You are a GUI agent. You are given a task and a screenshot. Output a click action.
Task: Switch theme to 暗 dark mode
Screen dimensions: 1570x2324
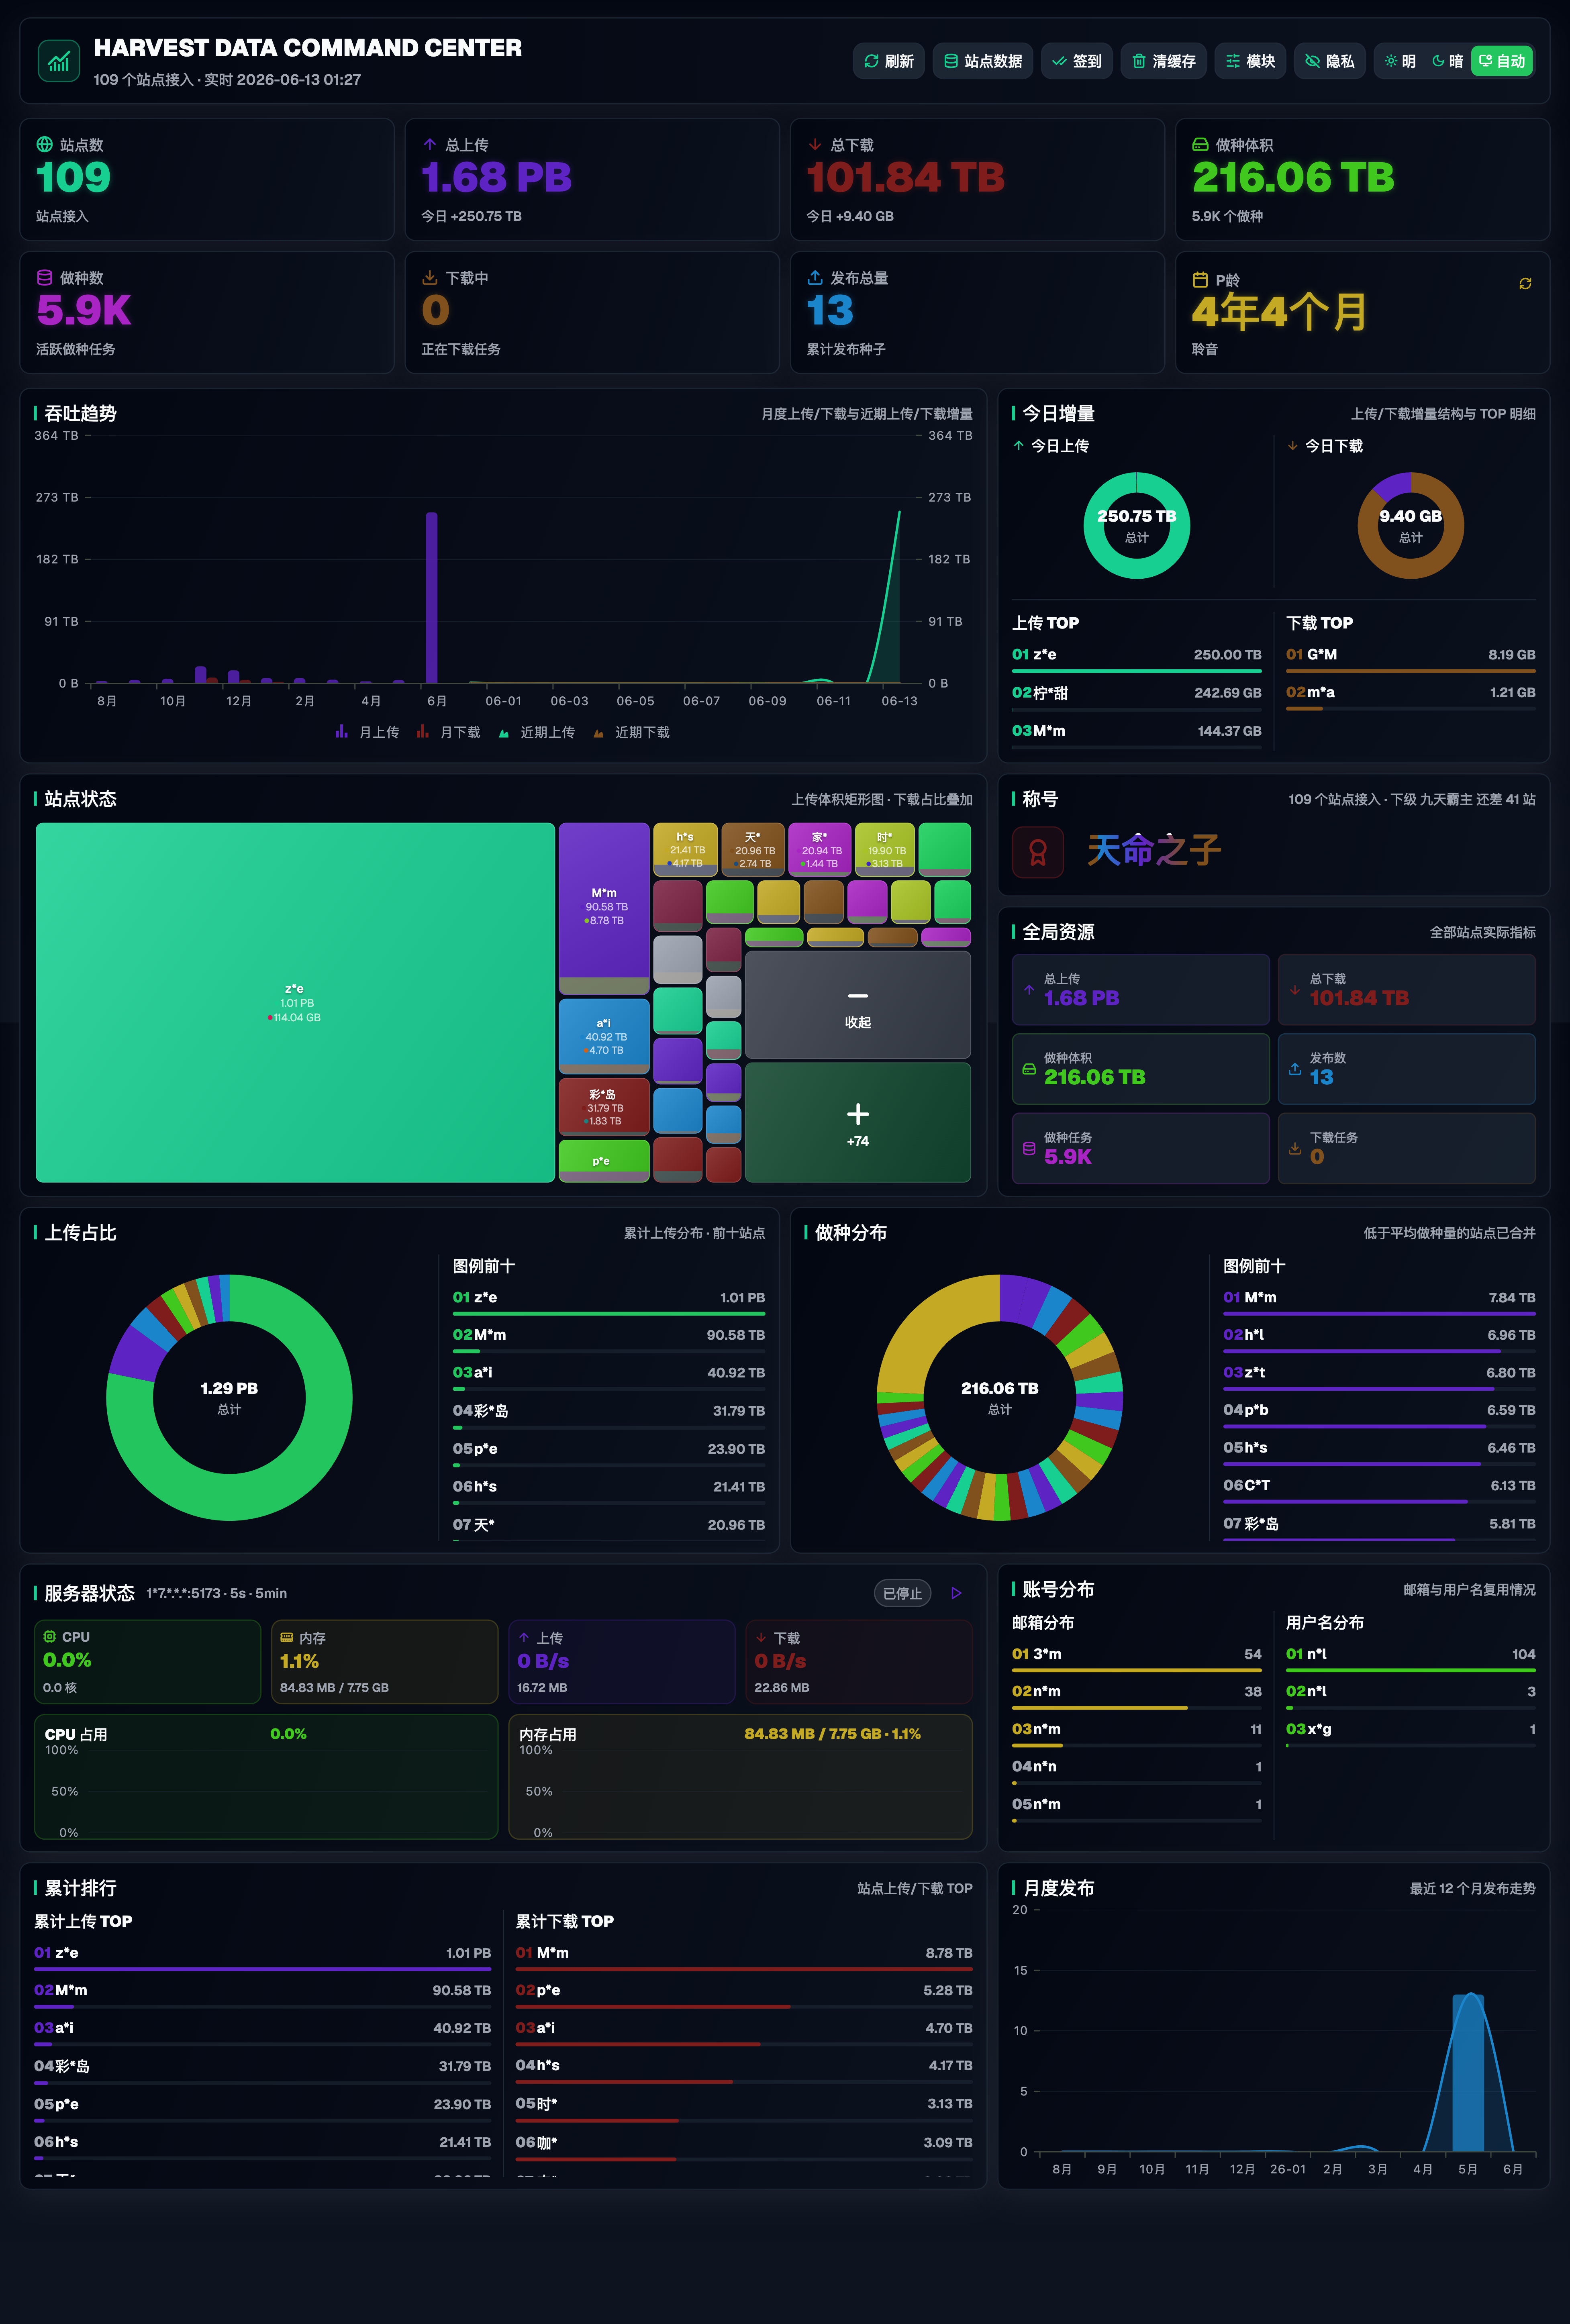[1447, 61]
